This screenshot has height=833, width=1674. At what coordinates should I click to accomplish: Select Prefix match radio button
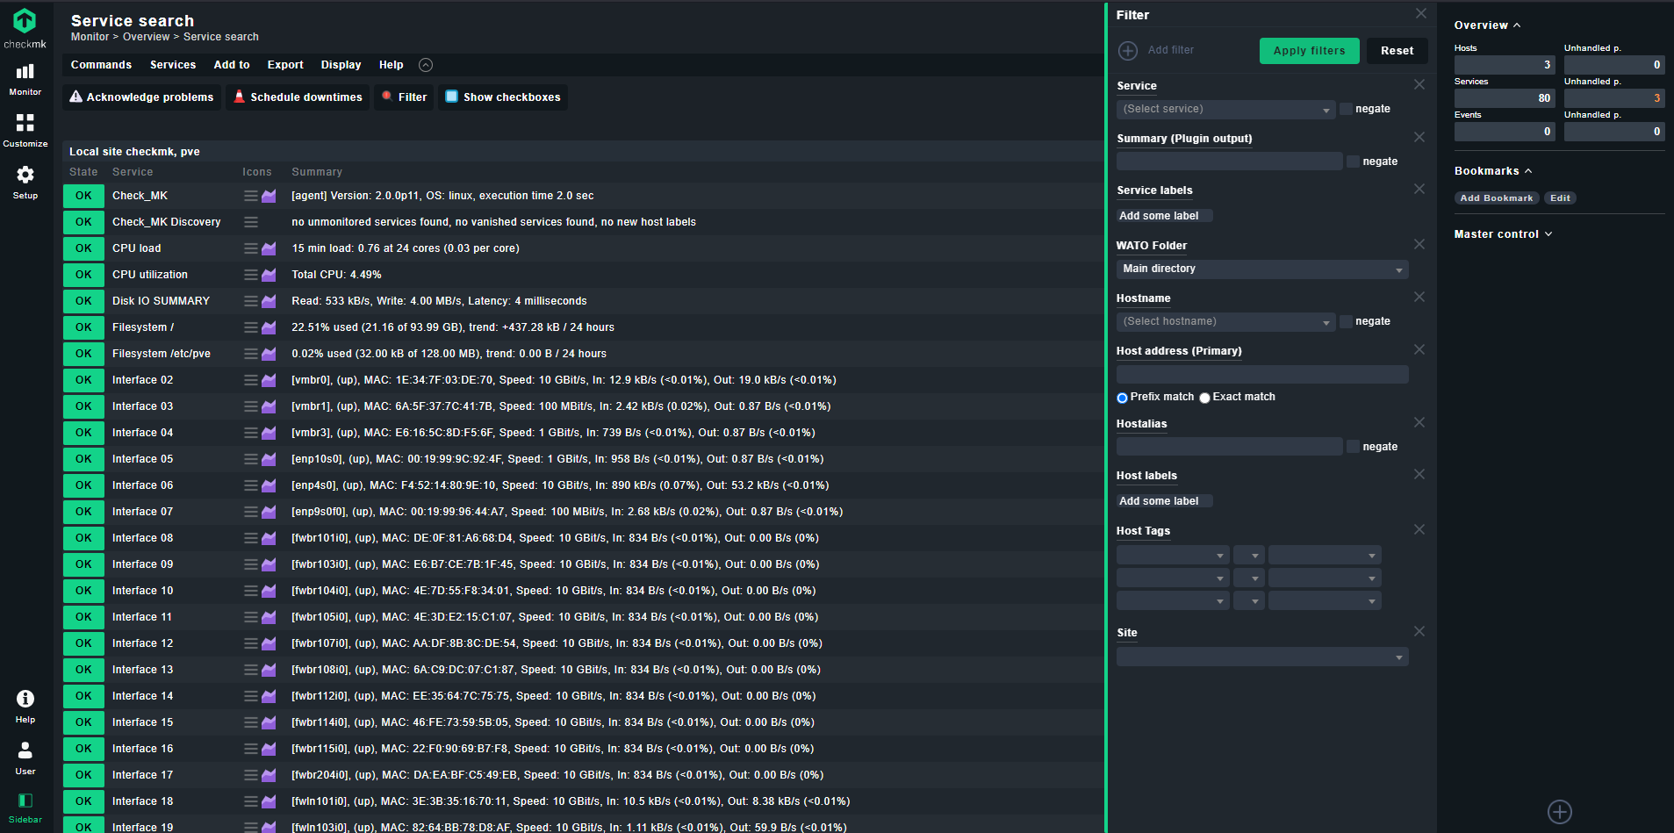coord(1122,398)
